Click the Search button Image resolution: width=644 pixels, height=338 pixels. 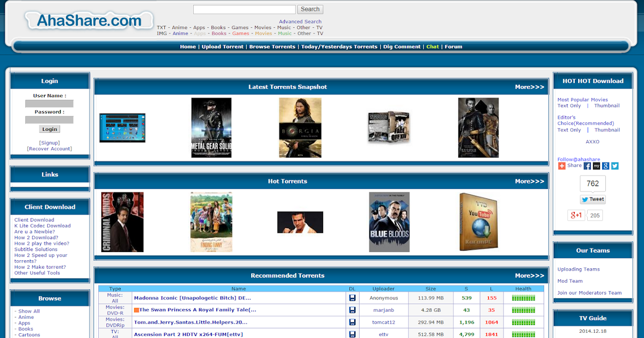click(310, 9)
